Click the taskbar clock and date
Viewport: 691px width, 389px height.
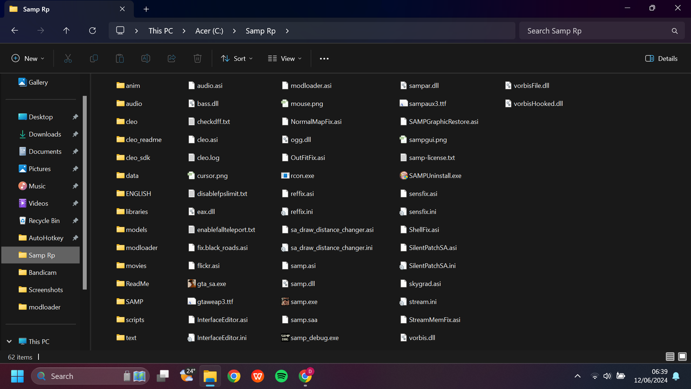pos(651,376)
